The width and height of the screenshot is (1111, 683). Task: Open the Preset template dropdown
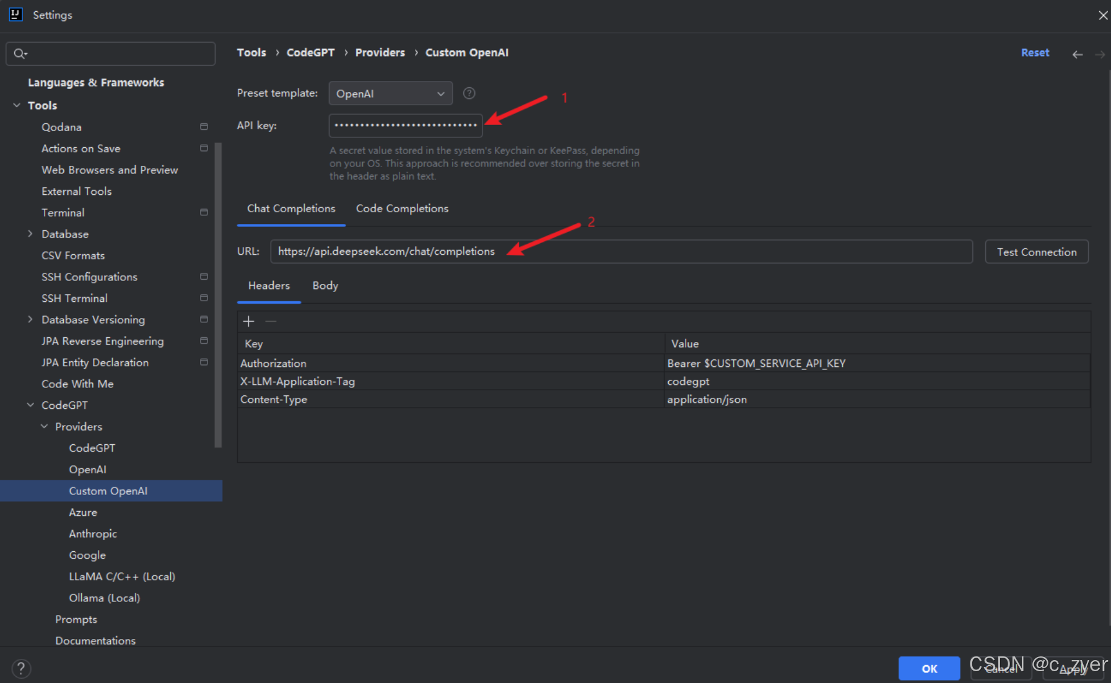[391, 93]
